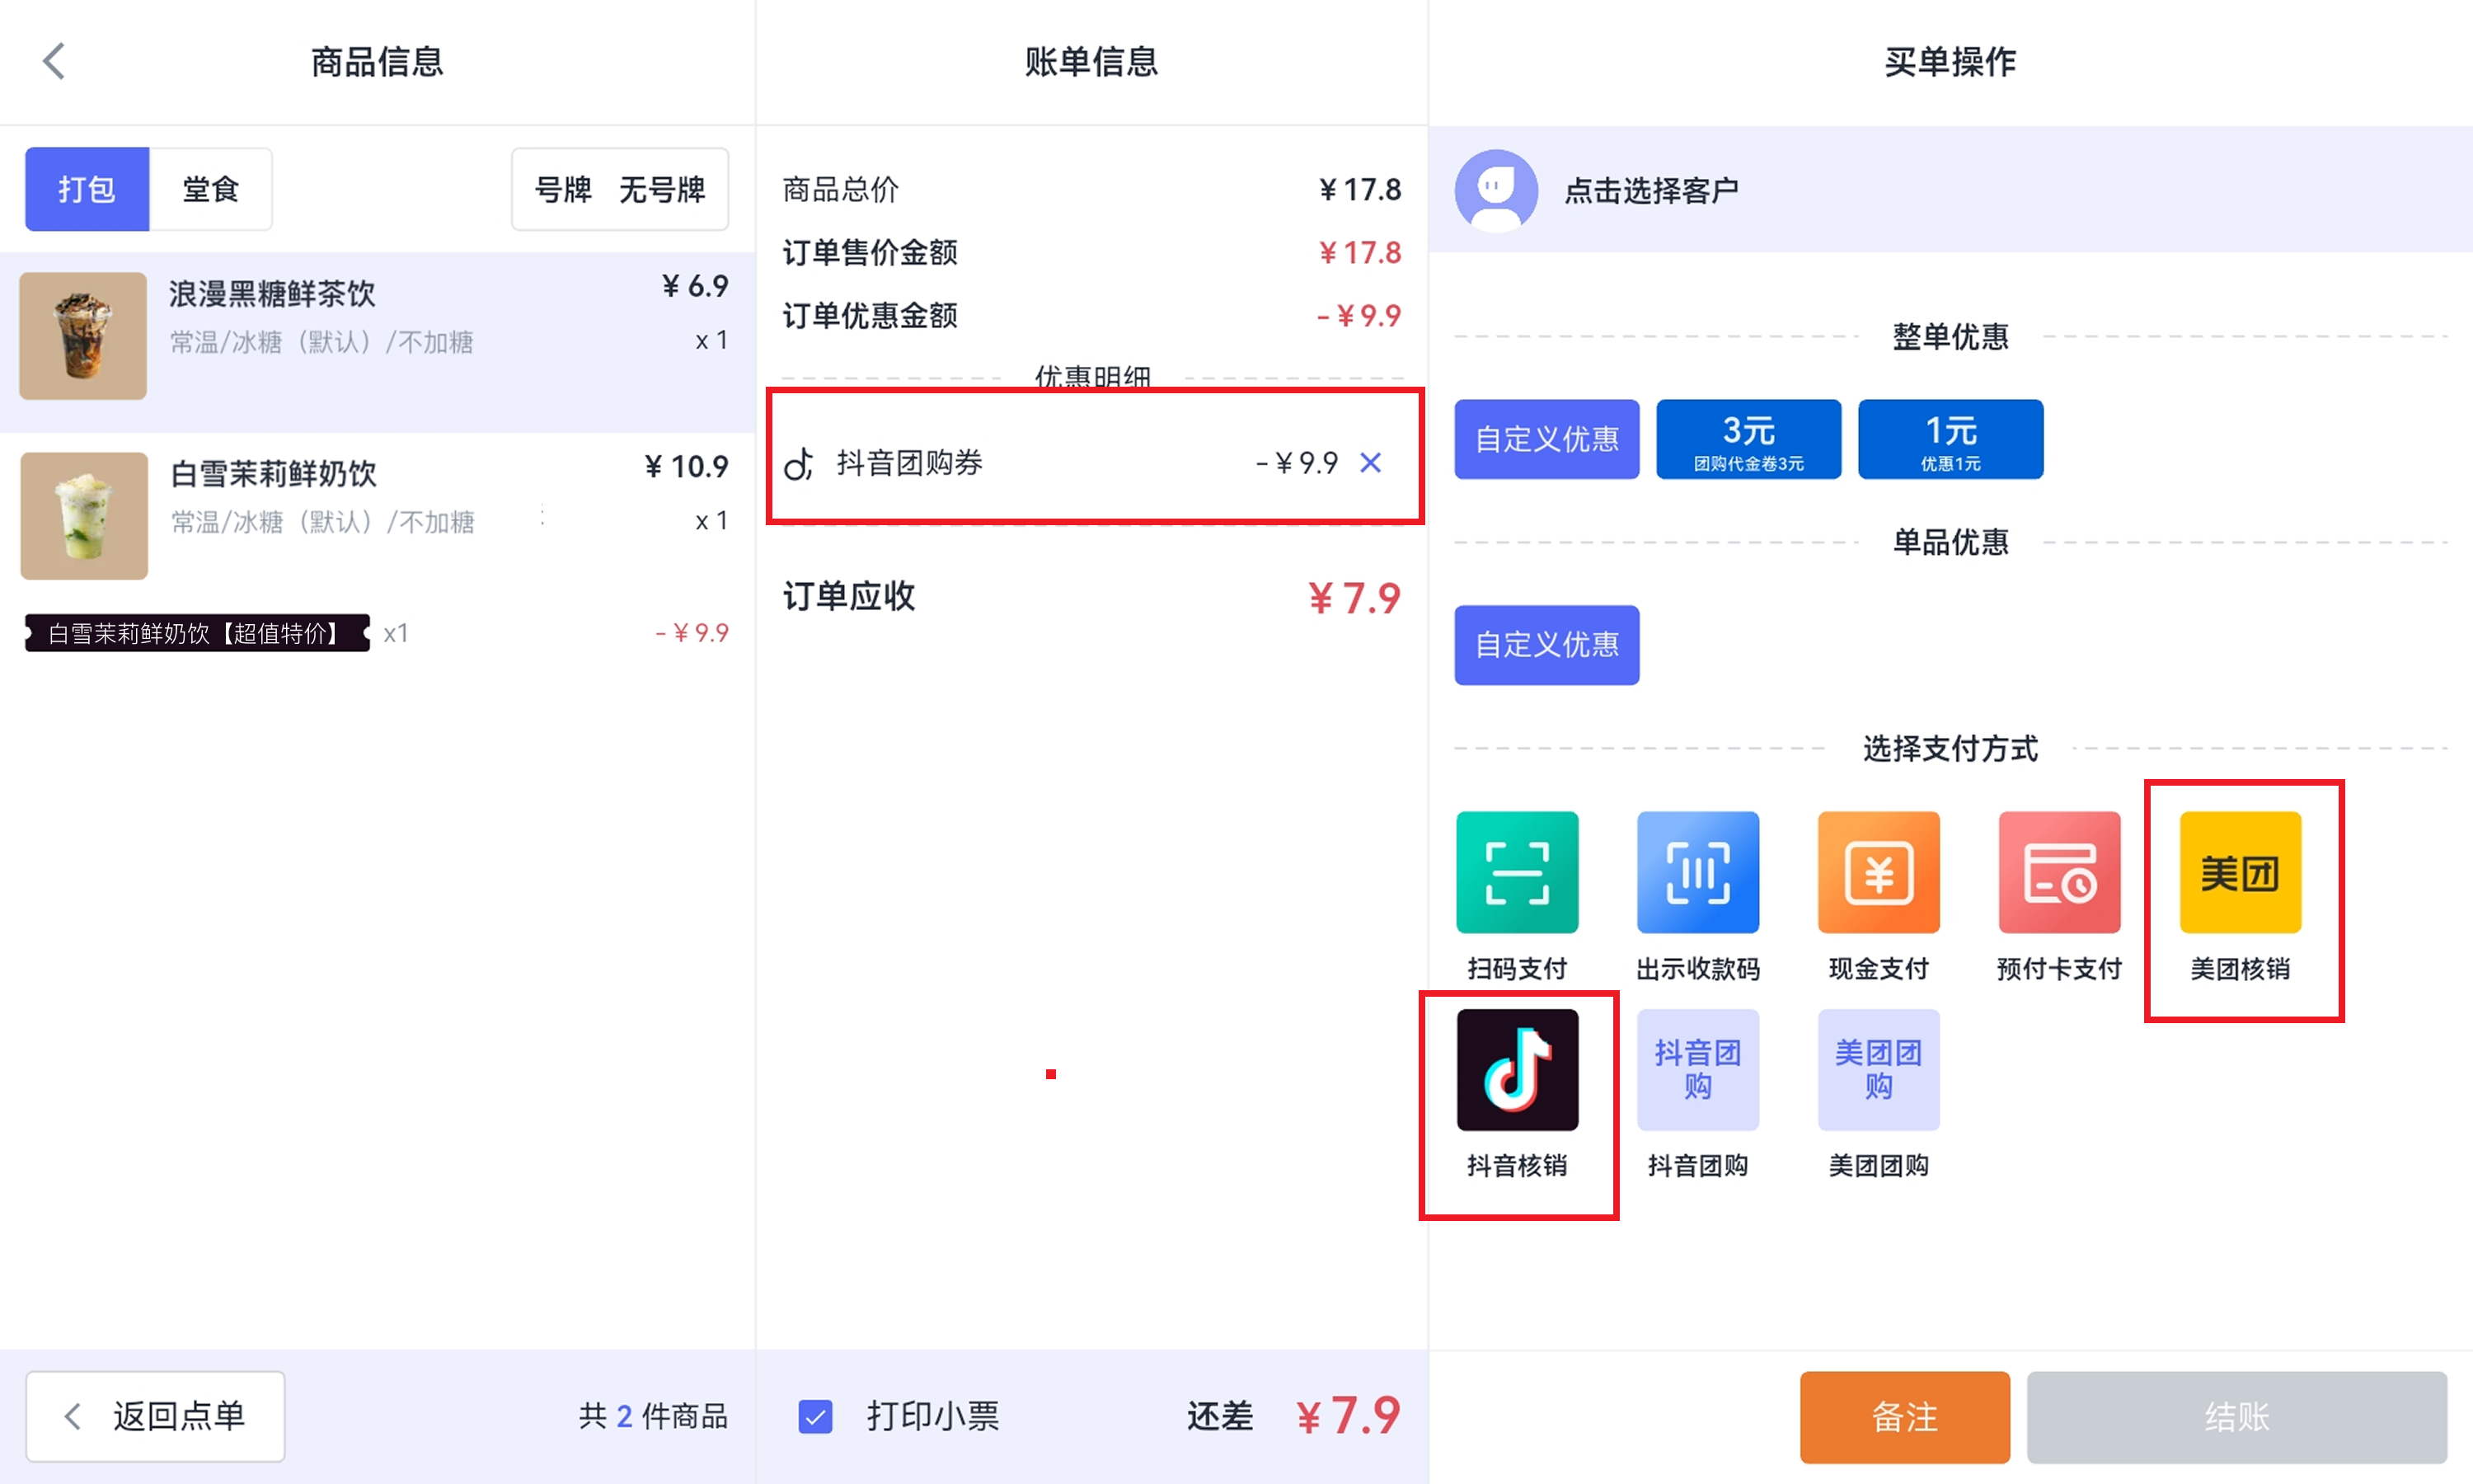The height and width of the screenshot is (1484, 2473).
Task: Choose 抖音团购 group-buy payment tile
Action: pyautogui.click(x=1697, y=1070)
